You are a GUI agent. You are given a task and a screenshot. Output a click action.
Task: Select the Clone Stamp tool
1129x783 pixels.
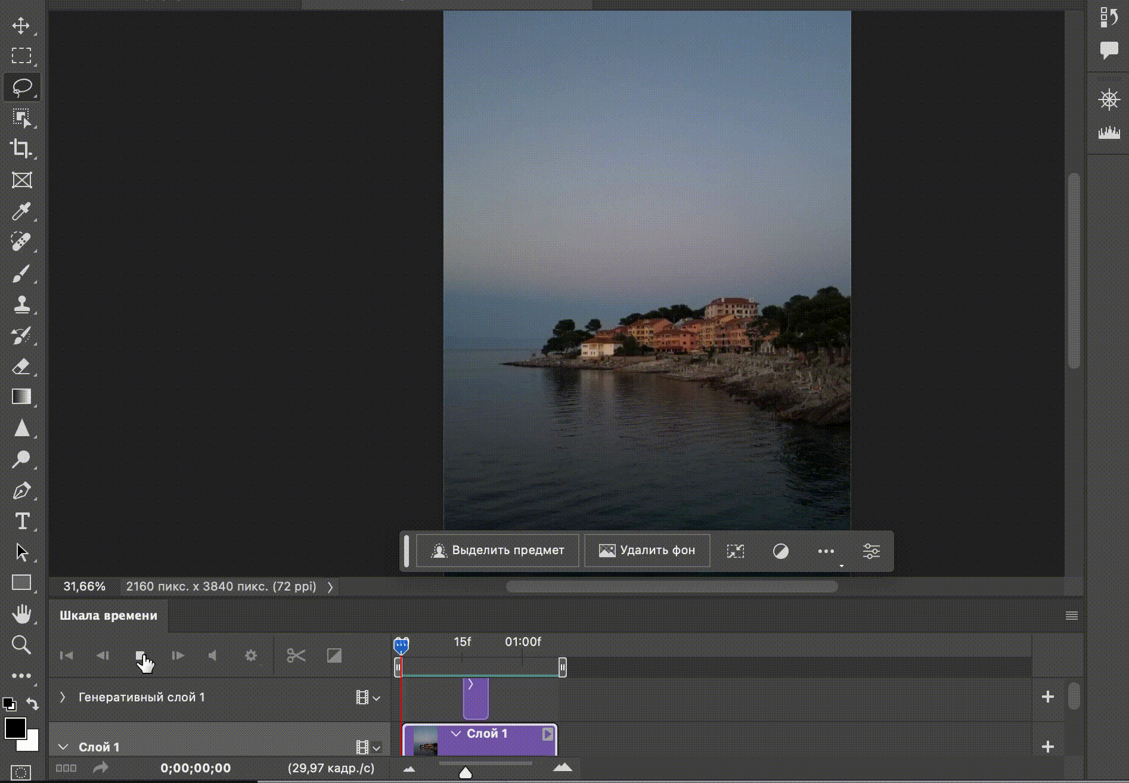(21, 304)
